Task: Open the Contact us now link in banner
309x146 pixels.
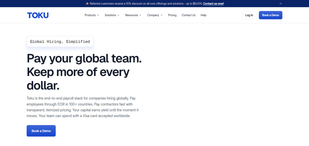Action: pos(213,4)
